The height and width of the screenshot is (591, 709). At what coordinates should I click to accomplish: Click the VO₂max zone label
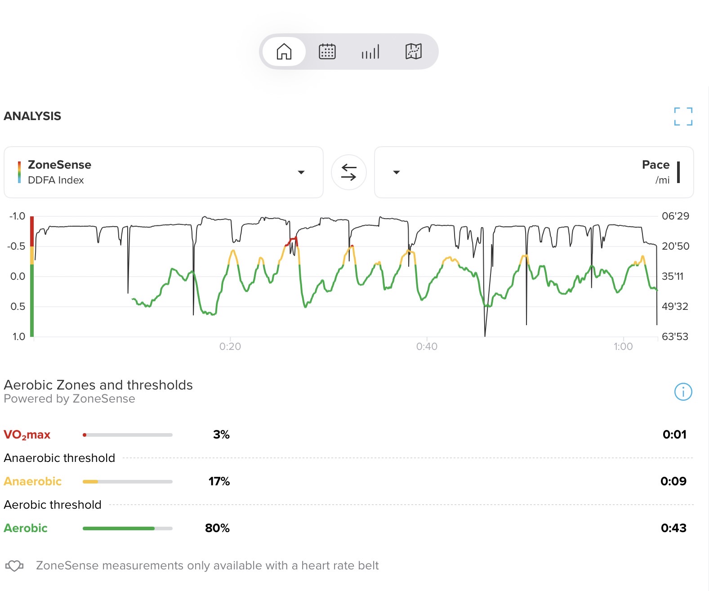point(27,435)
